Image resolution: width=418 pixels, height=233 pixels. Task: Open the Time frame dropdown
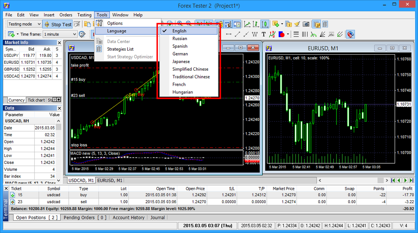coord(60,34)
